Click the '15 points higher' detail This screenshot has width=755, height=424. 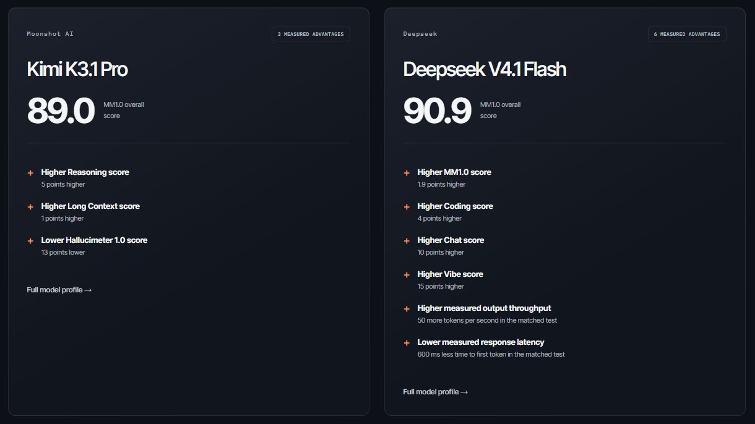[441, 287]
